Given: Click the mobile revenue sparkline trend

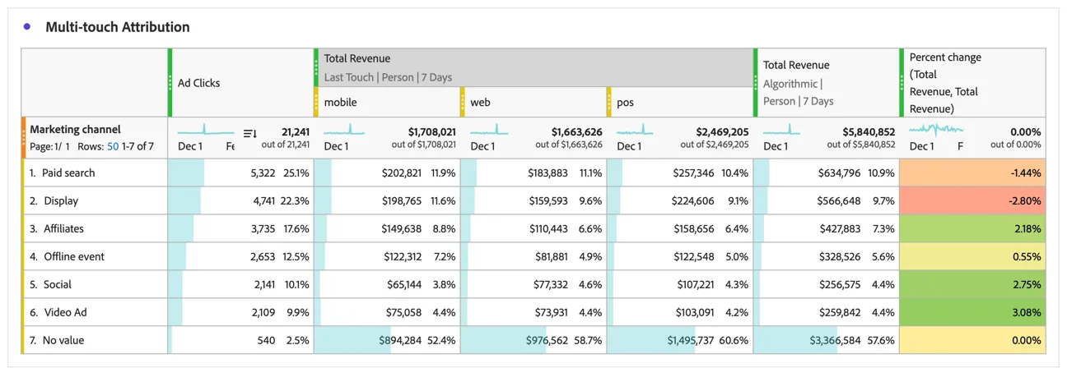Looking at the screenshot, I should [344, 130].
